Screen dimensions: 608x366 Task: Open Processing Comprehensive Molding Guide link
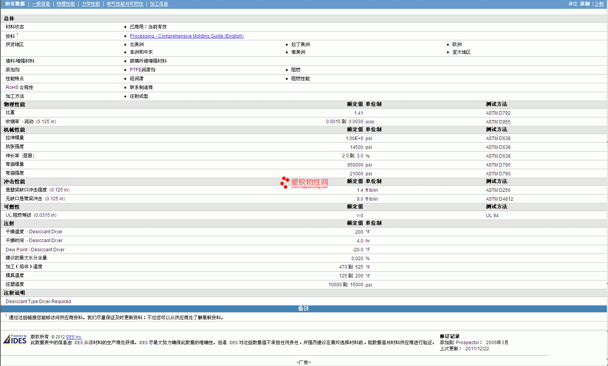click(186, 36)
